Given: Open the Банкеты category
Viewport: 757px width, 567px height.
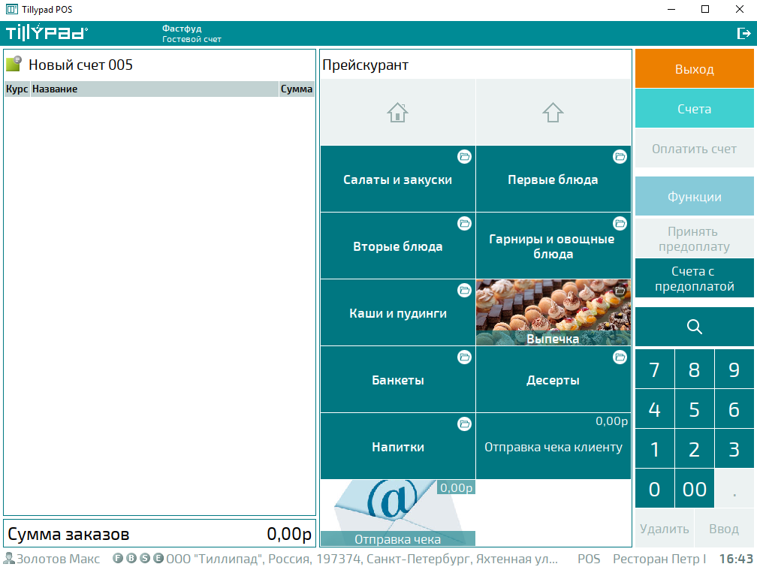Looking at the screenshot, I should tap(397, 380).
